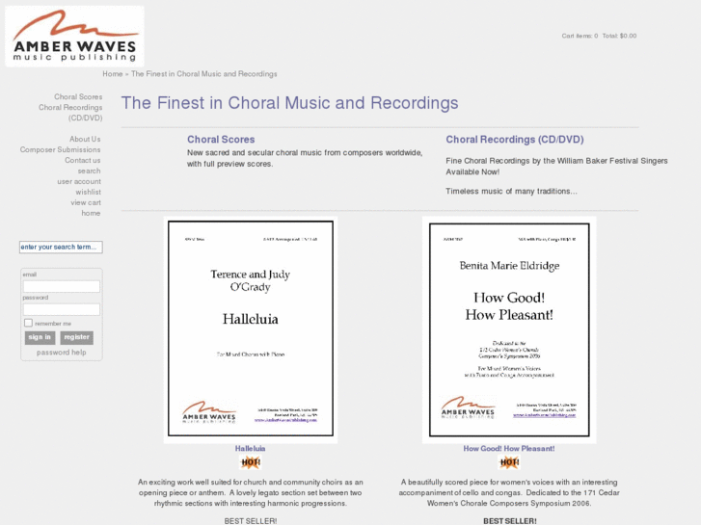Open Choral Scores in the sidebar menu
The image size is (701, 525).
click(x=78, y=96)
